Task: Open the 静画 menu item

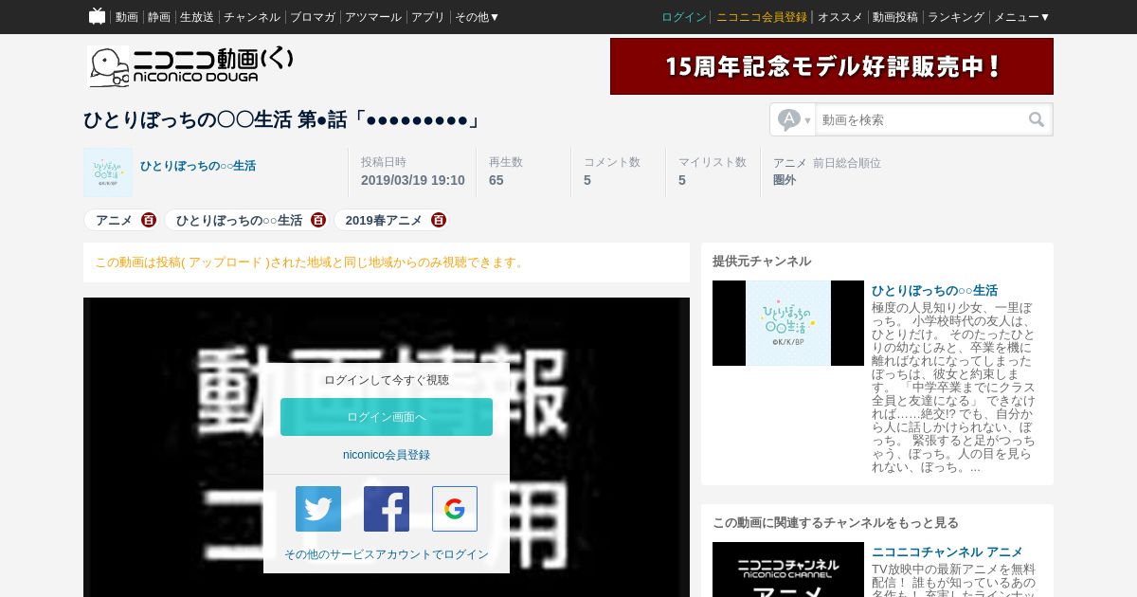Action: pyautogui.click(x=159, y=17)
